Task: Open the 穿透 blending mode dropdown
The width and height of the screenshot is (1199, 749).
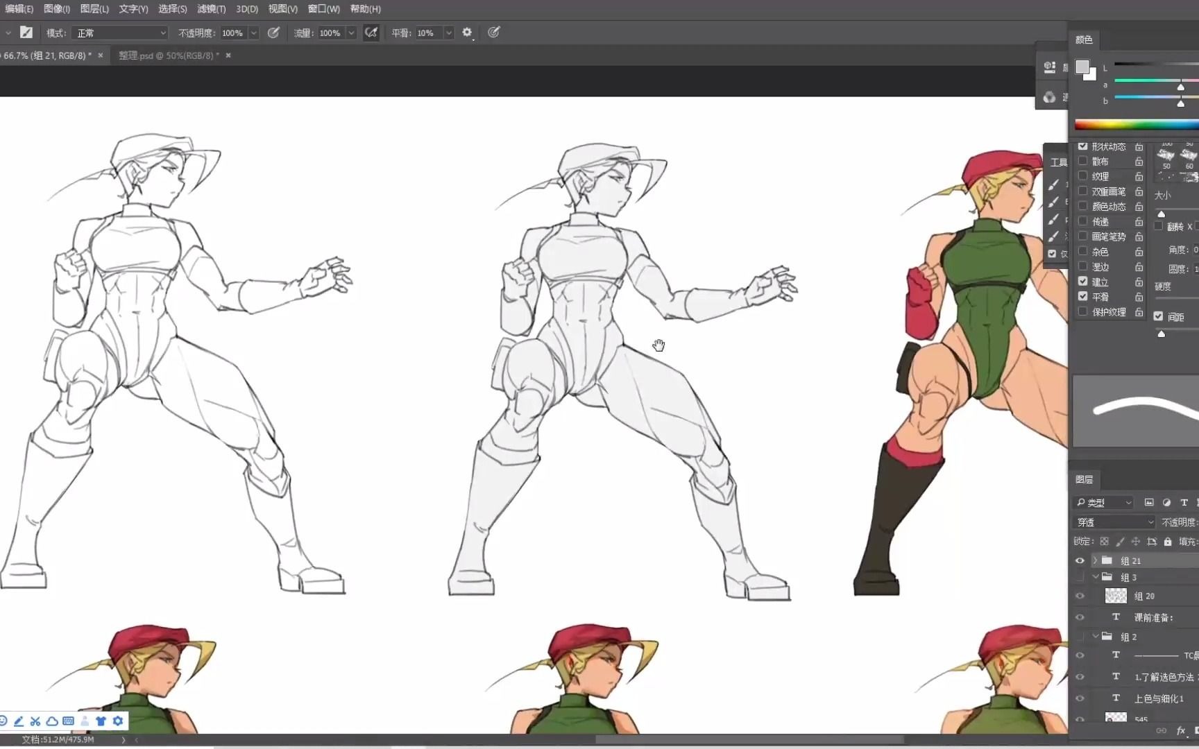Action: (x=1114, y=522)
